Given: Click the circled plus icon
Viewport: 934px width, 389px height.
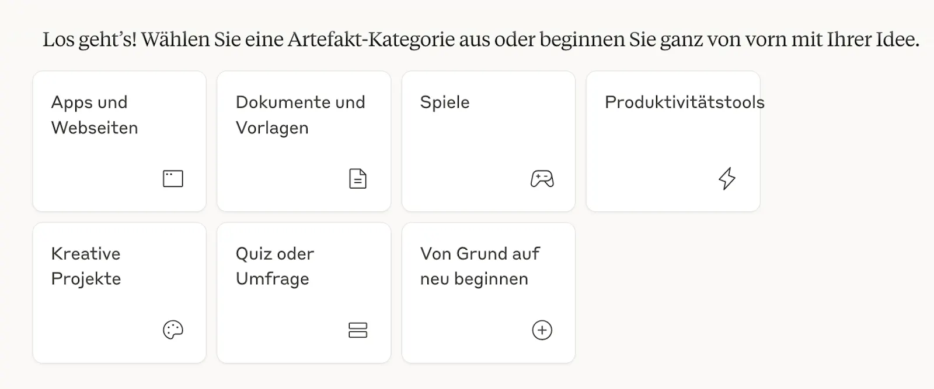Looking at the screenshot, I should (542, 330).
